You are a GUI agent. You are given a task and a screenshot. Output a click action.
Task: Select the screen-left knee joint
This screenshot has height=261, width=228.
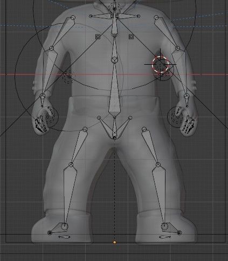click(71, 164)
